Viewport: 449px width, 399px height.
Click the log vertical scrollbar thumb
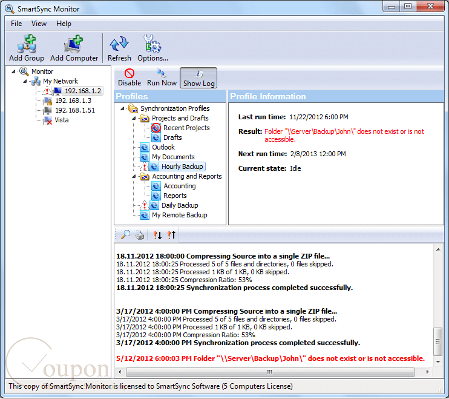(x=438, y=341)
